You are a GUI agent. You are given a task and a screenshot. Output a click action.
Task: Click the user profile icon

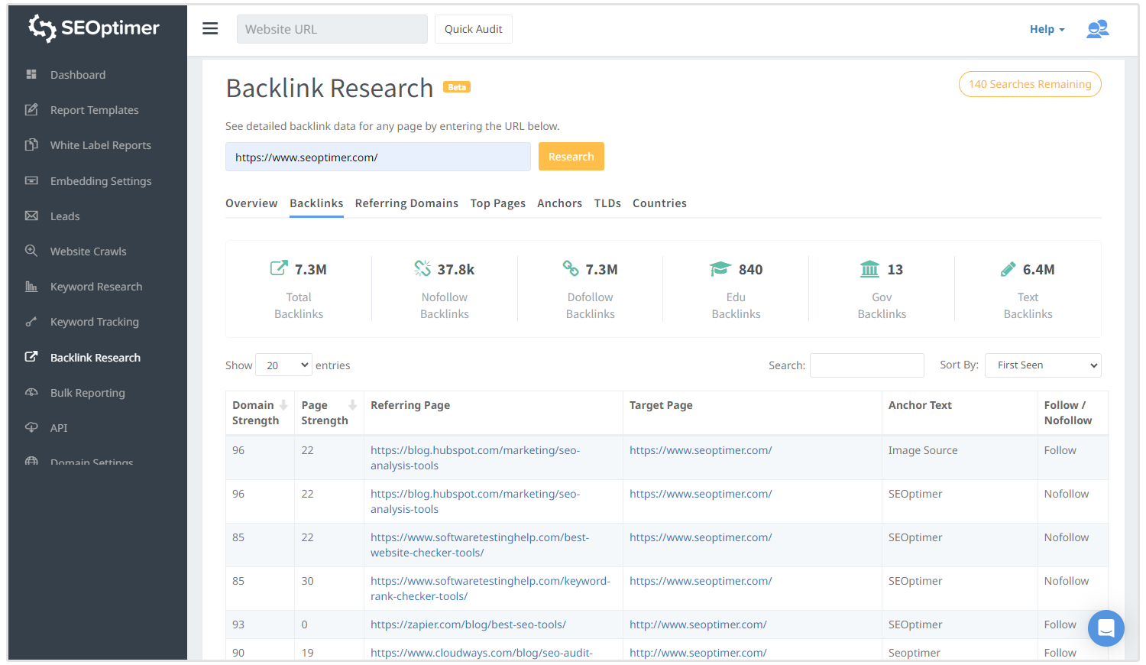[x=1097, y=28]
